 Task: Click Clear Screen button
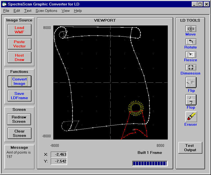[20, 133]
